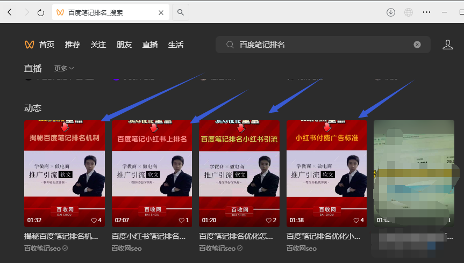Click the 01:20 duration label
Viewport: 464px width, 263px height.
coord(209,221)
